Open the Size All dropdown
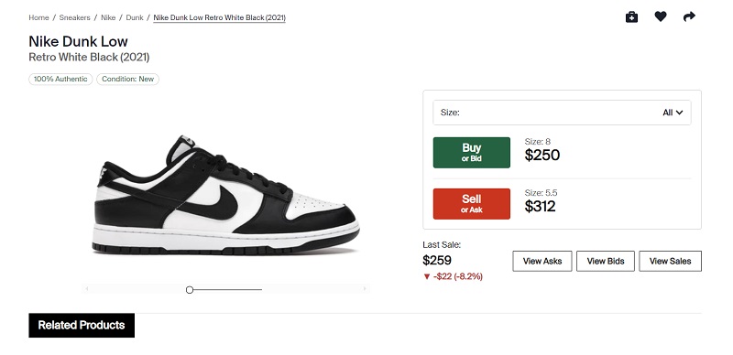This screenshot has height=355, width=733. point(562,113)
